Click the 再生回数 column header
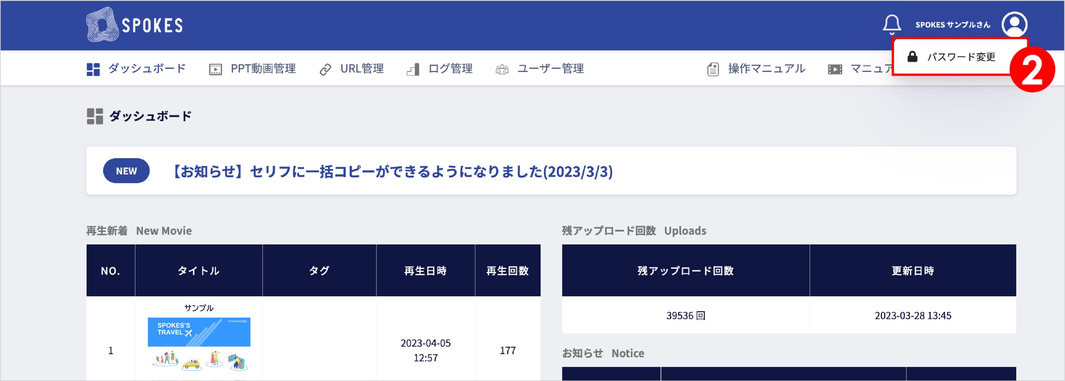Image resolution: width=1065 pixels, height=381 pixels. coord(507,271)
